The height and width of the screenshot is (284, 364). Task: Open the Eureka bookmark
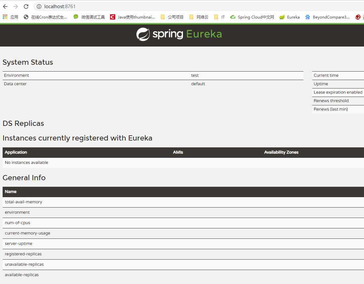click(x=290, y=17)
